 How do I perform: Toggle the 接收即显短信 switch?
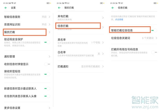pos(47,74)
